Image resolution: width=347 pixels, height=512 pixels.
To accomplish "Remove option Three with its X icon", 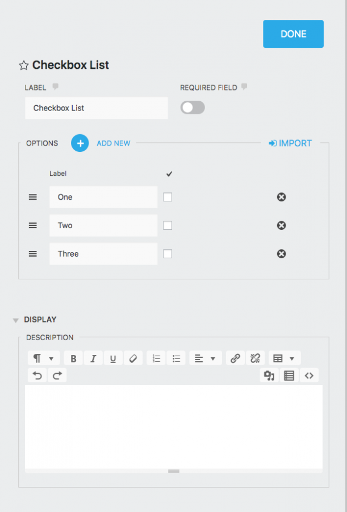I will tap(282, 254).
